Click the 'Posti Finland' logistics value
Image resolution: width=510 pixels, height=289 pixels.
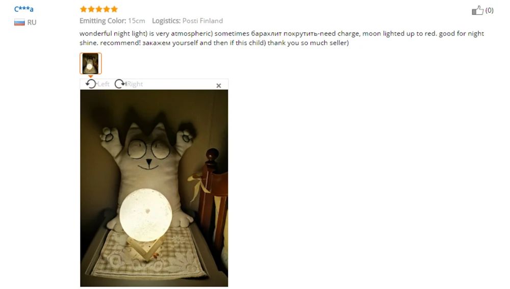tap(202, 21)
